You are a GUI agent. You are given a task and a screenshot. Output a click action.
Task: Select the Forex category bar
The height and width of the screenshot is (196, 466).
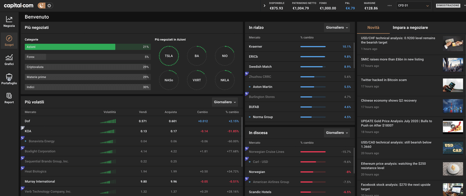tap(88, 57)
